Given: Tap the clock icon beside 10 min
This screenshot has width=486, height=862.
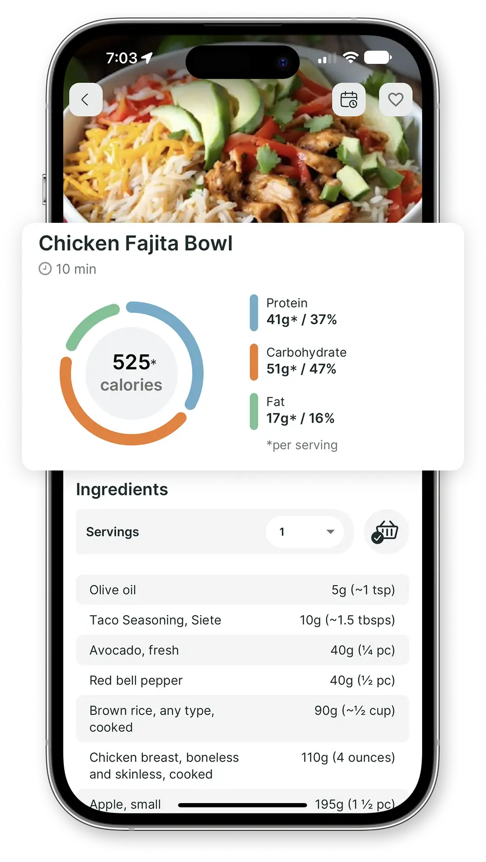Looking at the screenshot, I should 45,269.
